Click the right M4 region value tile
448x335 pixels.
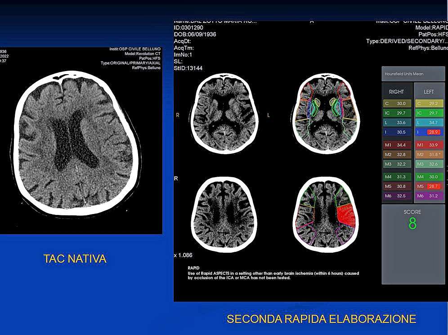click(x=397, y=177)
